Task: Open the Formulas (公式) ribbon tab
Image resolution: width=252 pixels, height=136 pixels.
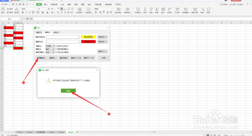Action: (x=62, y=5)
